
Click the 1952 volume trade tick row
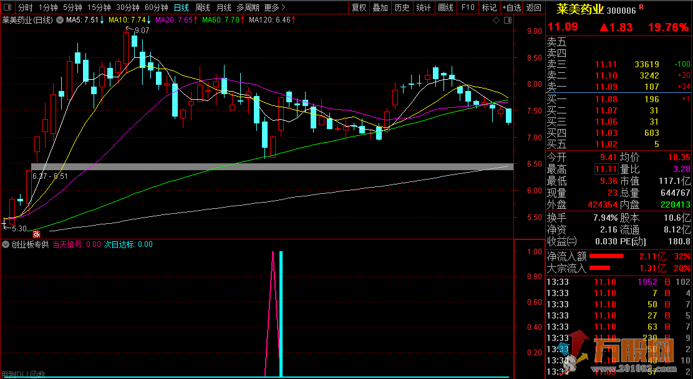(x=619, y=282)
